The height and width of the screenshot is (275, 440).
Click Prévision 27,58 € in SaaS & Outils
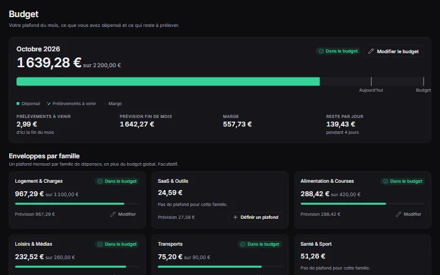click(x=176, y=217)
